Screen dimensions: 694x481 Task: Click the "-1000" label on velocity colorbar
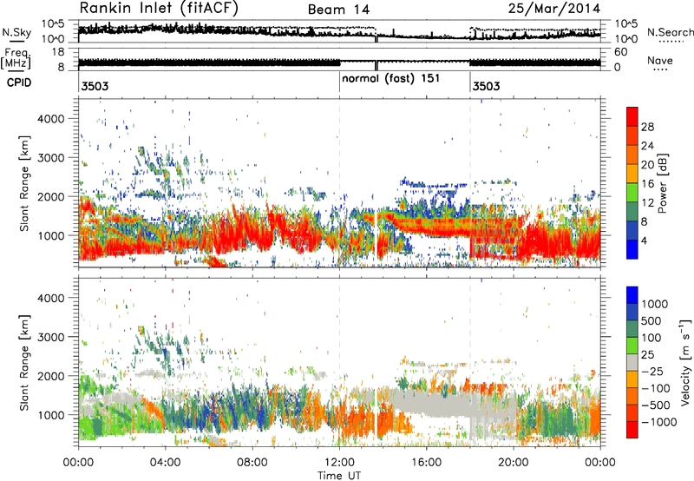[x=659, y=422]
